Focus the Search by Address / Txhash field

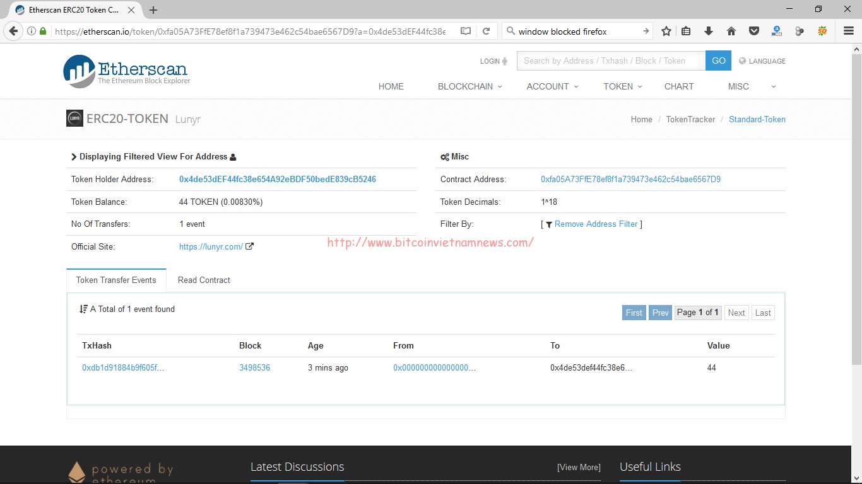[611, 60]
